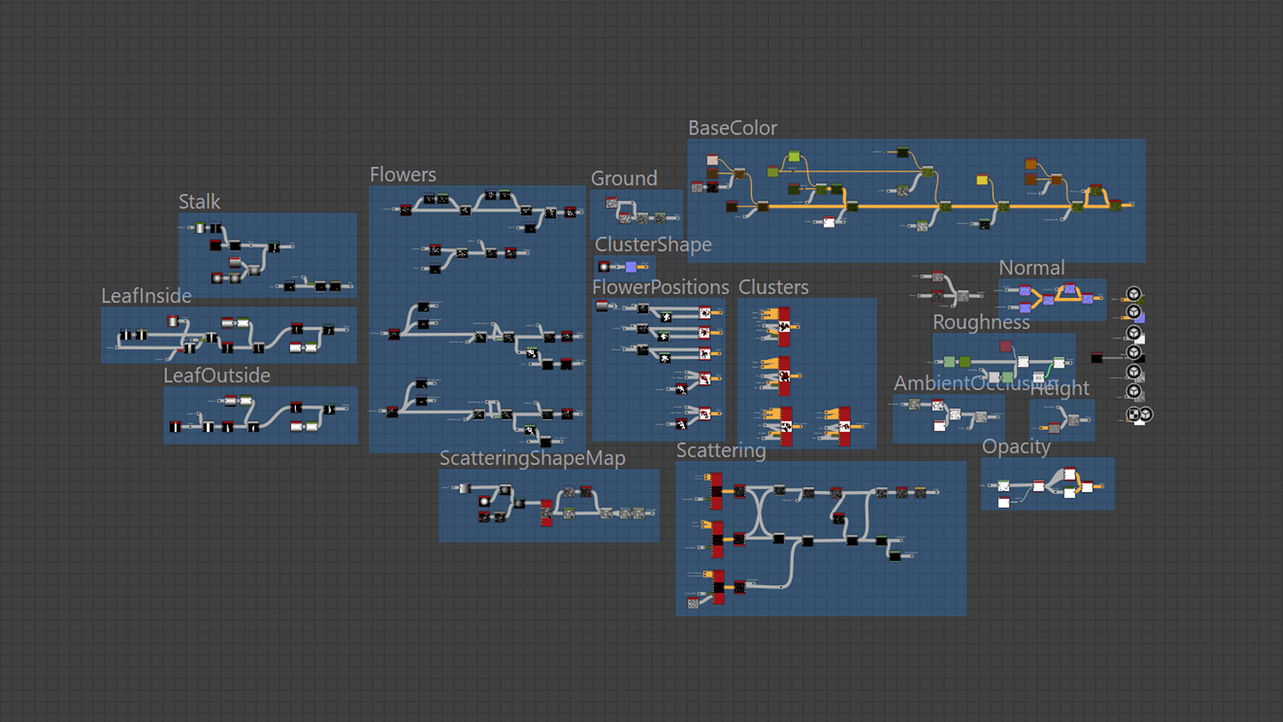This screenshot has width=1283, height=722.
Task: Click the Opacity frame title
Action: tap(1016, 447)
